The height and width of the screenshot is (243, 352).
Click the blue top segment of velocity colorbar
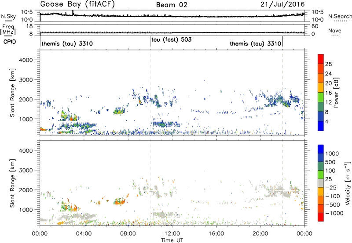(x=321, y=149)
